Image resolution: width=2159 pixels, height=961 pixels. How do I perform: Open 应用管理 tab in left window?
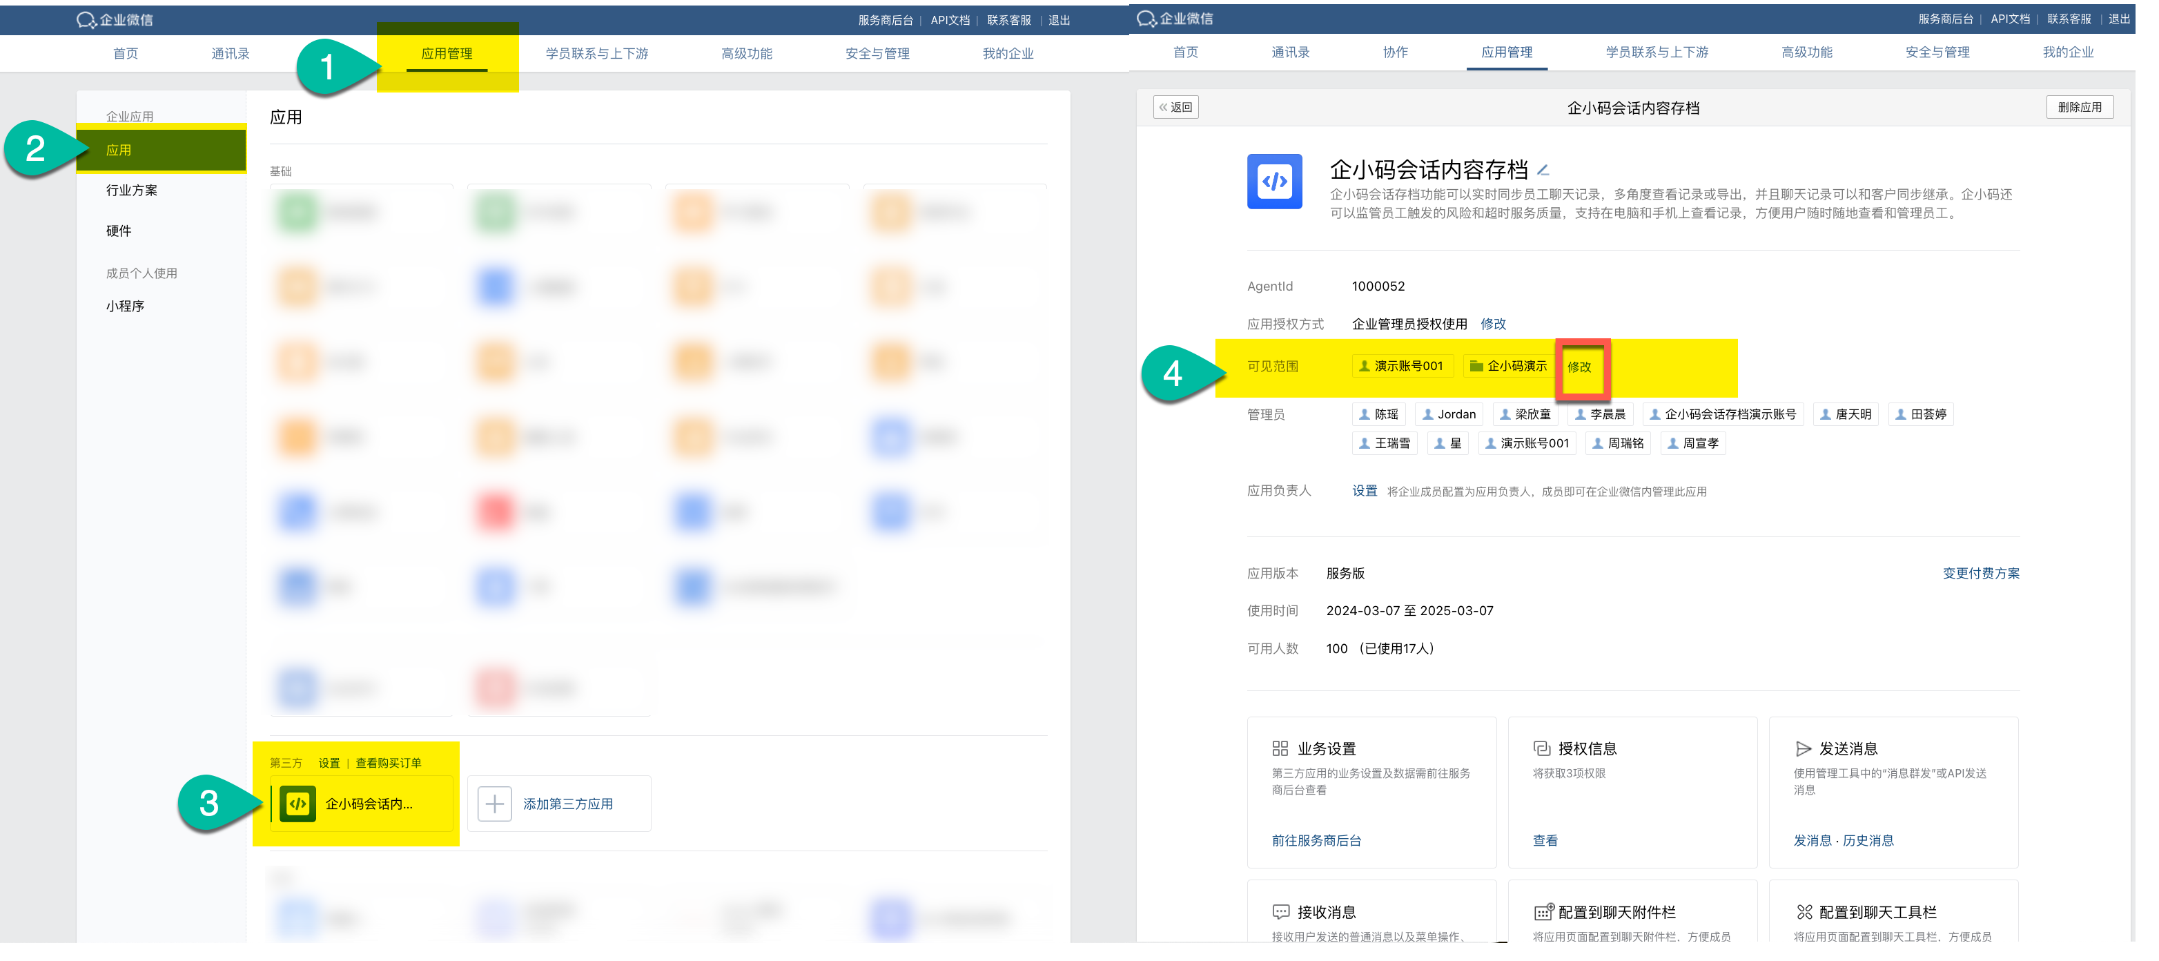pos(447,54)
